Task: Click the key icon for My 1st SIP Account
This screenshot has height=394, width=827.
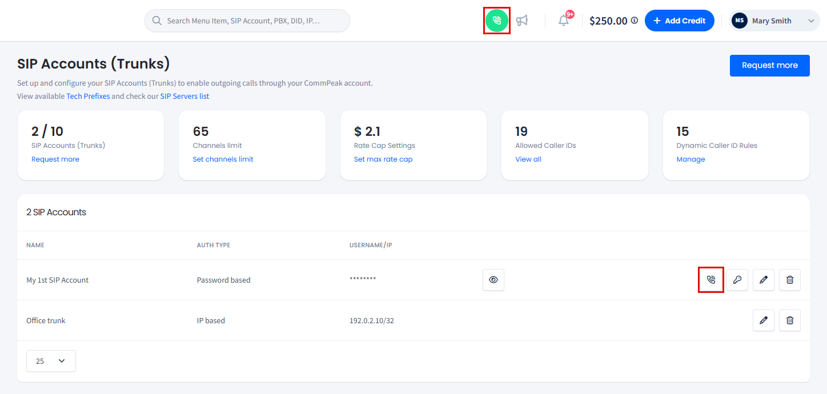Action: [737, 280]
